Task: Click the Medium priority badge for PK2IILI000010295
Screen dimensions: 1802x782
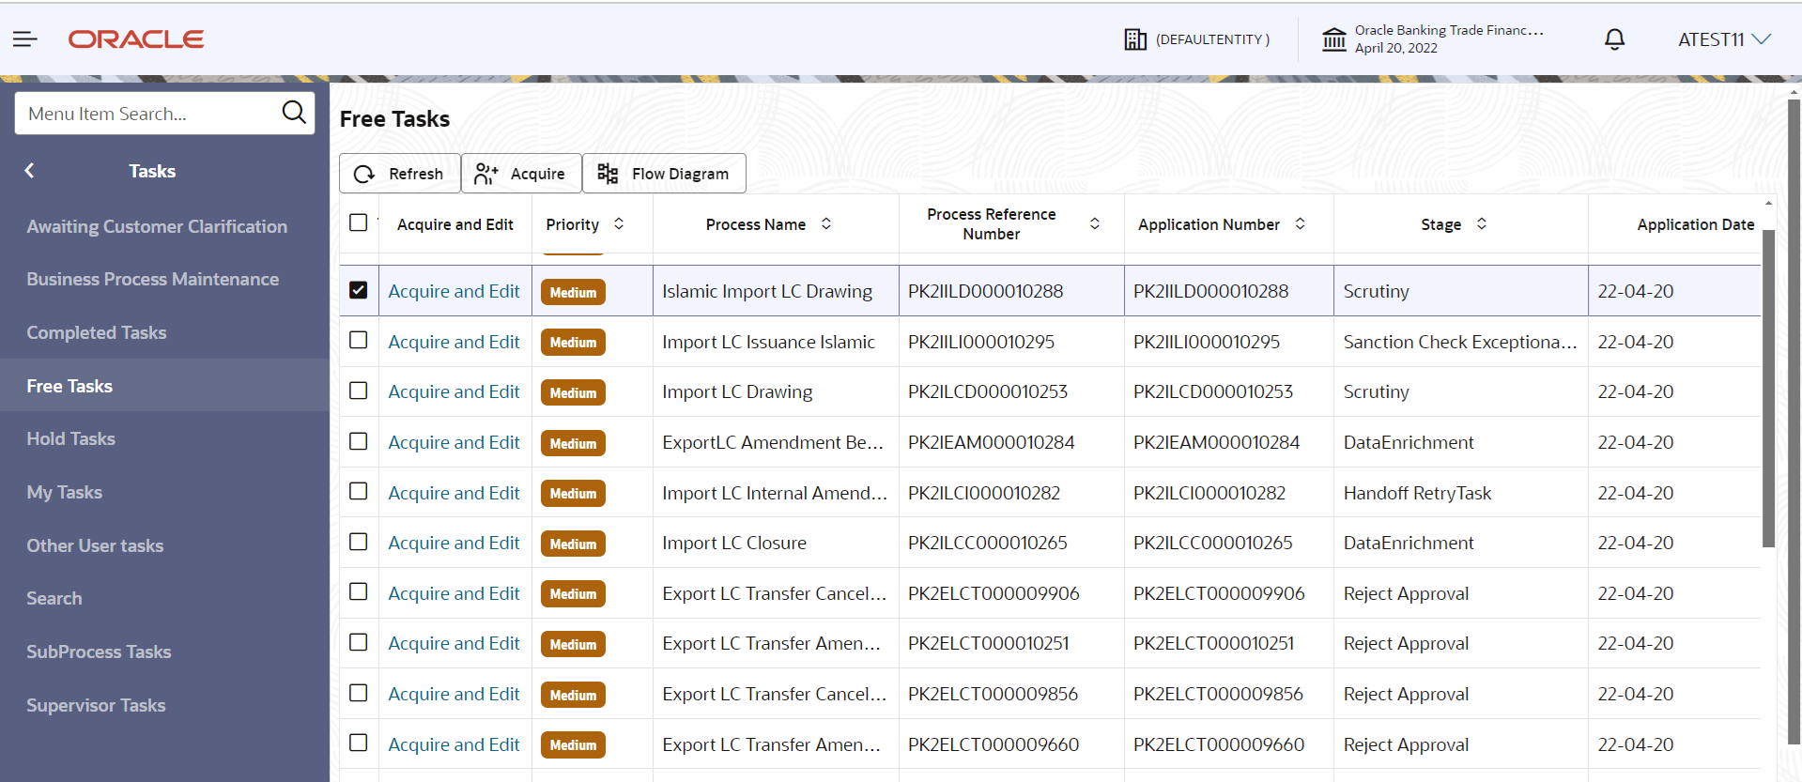Action: pos(573,343)
